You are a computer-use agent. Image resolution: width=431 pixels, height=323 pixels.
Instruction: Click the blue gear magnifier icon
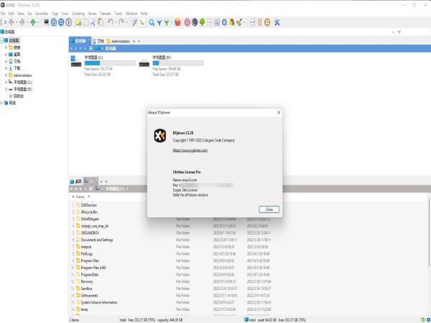point(225,22)
